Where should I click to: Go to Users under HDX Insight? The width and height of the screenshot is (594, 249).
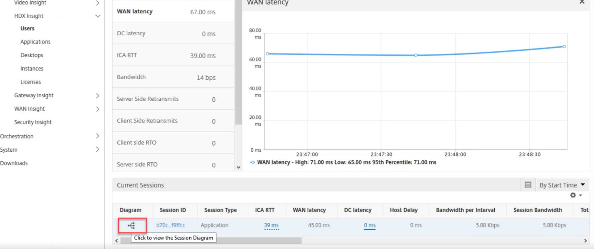[28, 28]
